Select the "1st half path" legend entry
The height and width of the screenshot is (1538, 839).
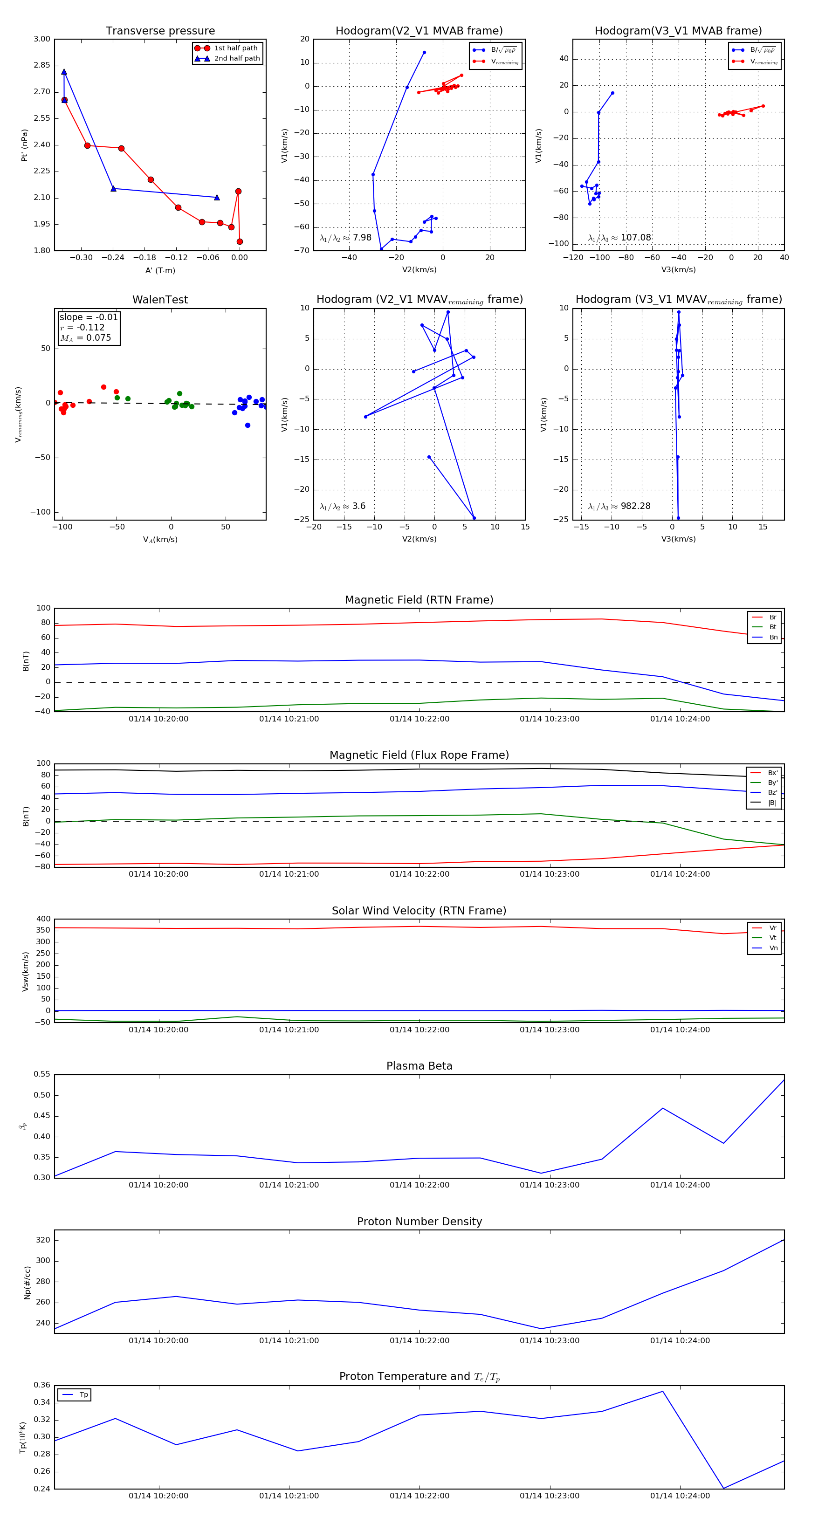[x=227, y=48]
